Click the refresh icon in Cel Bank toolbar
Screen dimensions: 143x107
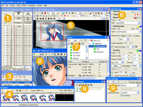tap(17, 91)
